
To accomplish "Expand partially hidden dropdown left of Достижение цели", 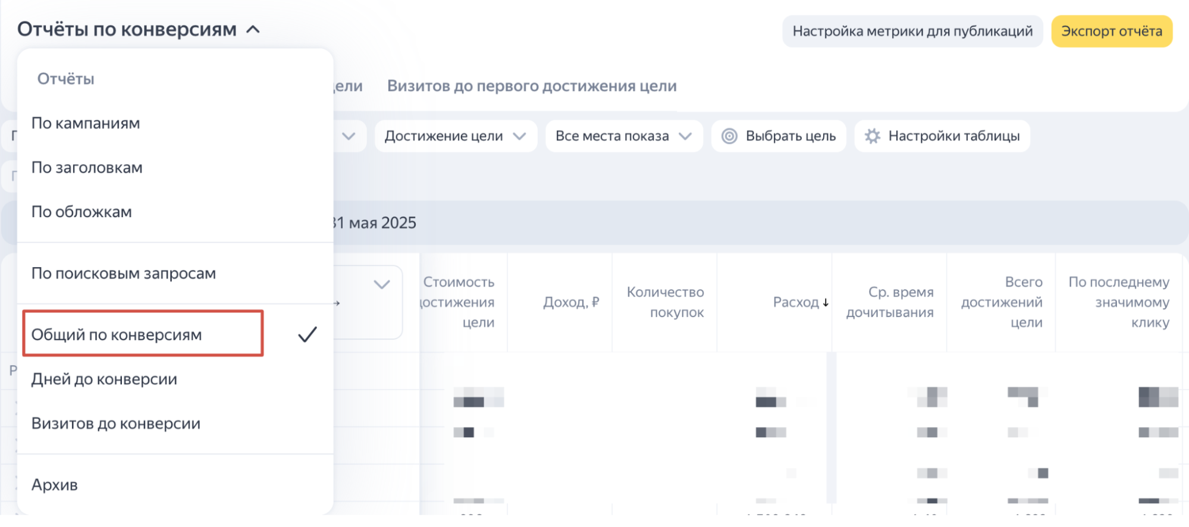I will [349, 136].
